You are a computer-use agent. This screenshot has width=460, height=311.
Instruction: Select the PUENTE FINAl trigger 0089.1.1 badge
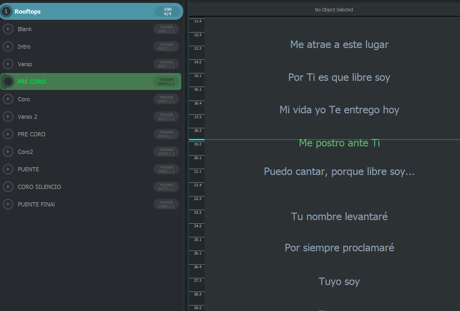click(166, 205)
